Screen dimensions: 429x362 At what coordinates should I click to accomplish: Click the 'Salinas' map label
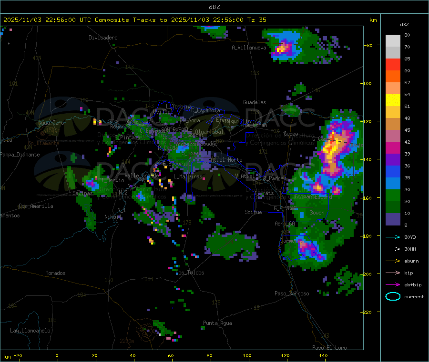tap(82, 193)
